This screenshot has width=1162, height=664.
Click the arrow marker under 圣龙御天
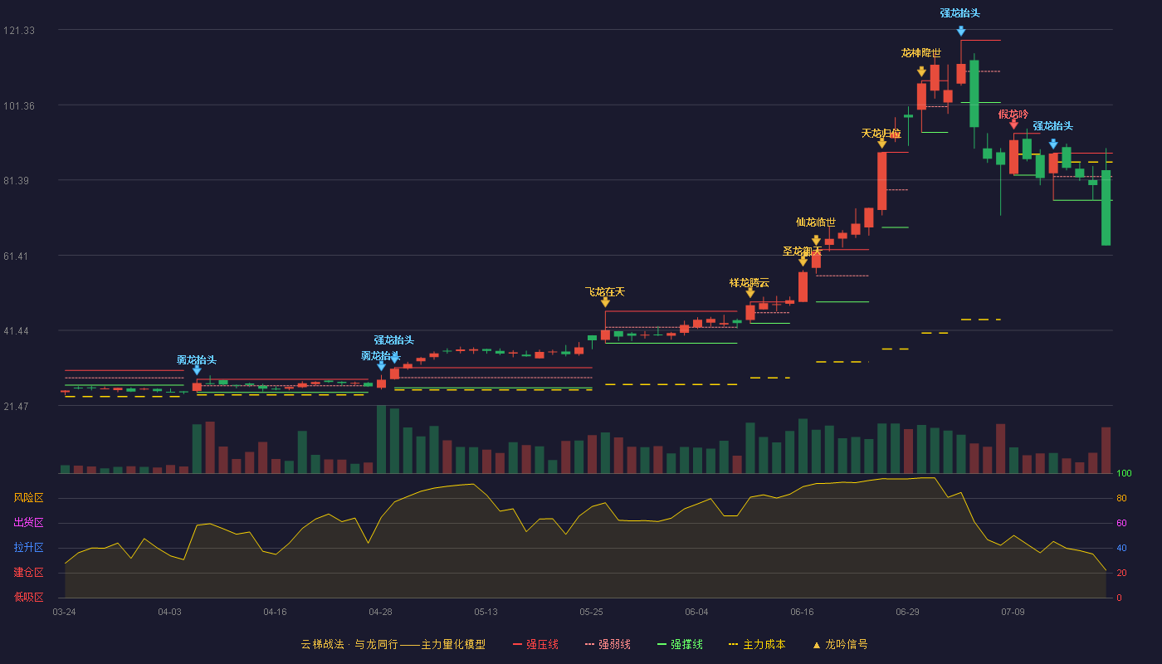803,261
